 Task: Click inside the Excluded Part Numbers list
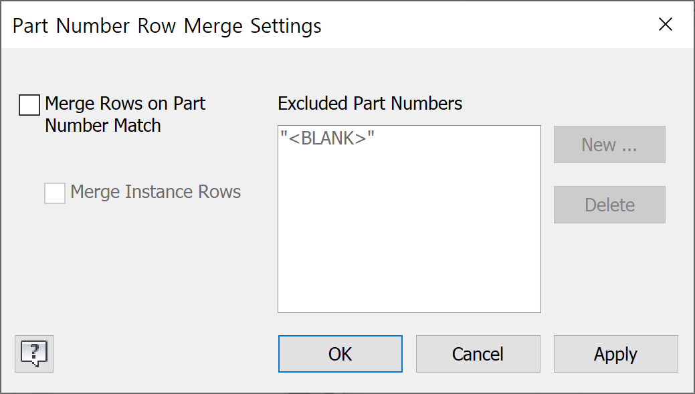[x=409, y=217]
